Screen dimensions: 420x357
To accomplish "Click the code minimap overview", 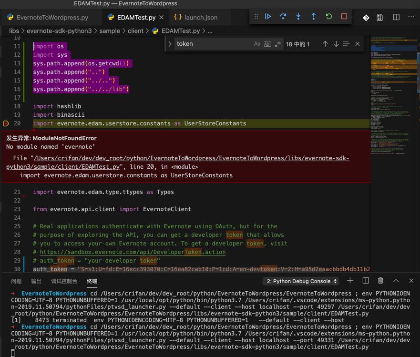I will pyautogui.click(x=393, y=95).
